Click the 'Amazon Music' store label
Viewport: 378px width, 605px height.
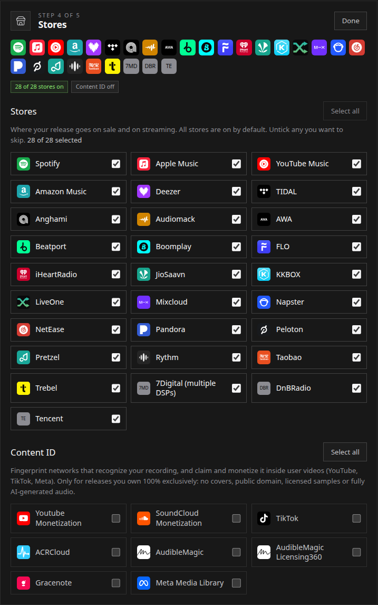(61, 192)
